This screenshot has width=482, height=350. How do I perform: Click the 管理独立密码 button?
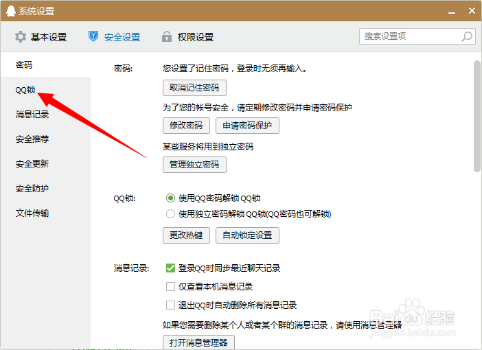pos(194,165)
